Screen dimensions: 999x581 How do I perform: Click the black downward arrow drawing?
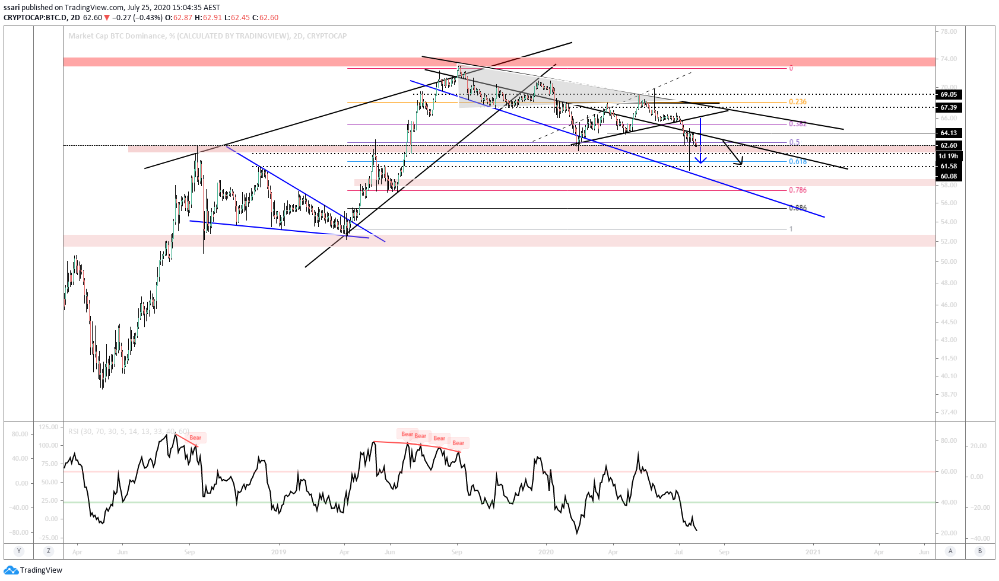tap(732, 152)
